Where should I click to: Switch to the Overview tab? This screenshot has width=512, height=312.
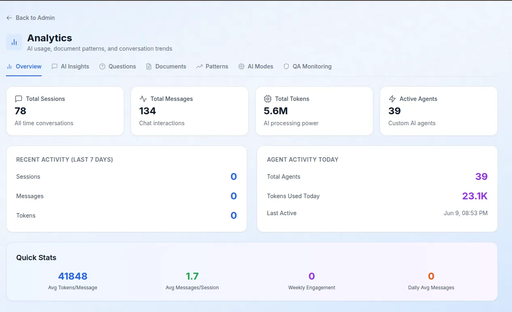[x=24, y=66]
